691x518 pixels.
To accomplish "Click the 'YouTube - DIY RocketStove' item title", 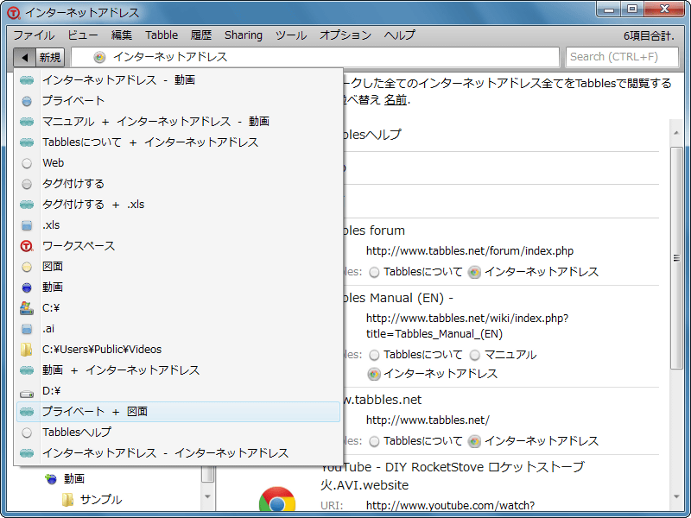I will [453, 477].
